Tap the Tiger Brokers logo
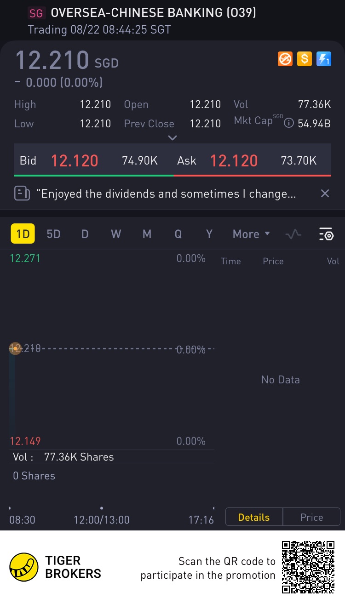Image resolution: width=345 pixels, height=604 pixels. (x=24, y=567)
